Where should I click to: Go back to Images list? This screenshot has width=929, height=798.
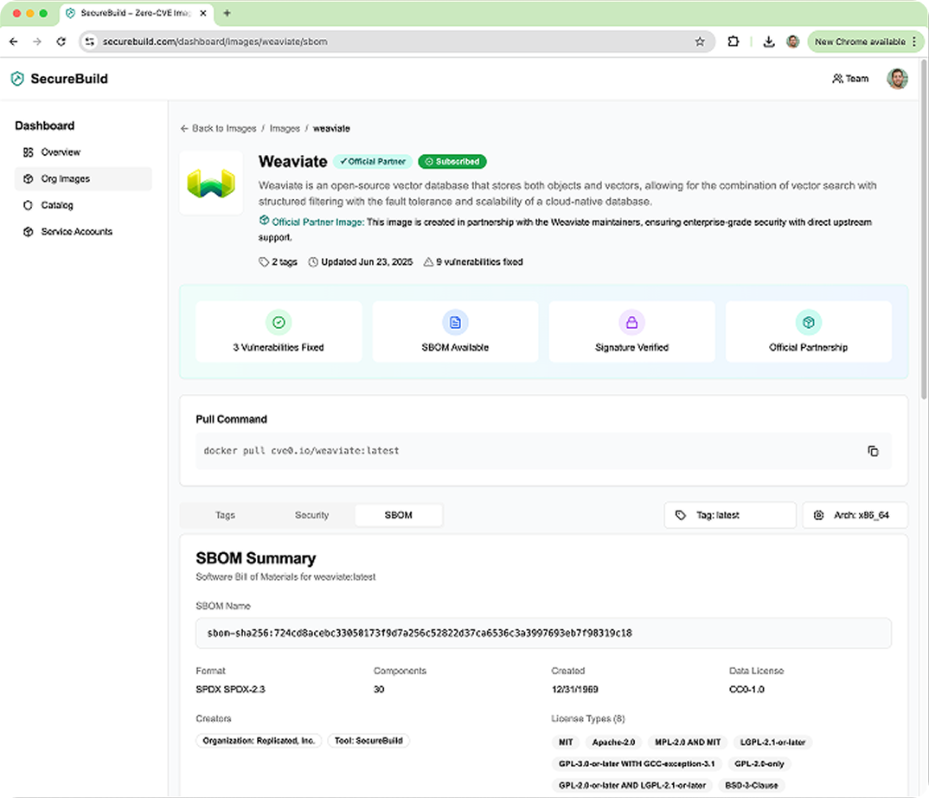tap(218, 128)
